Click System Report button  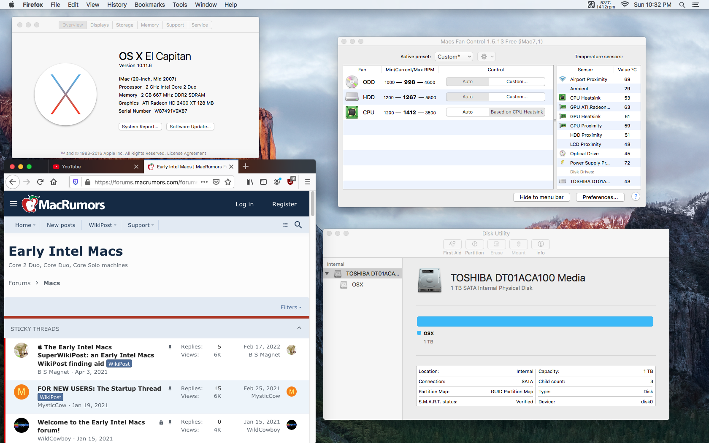[140, 127]
